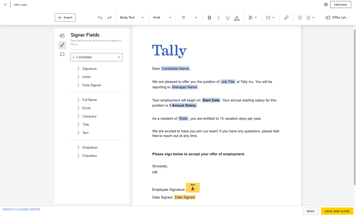This screenshot has height=216, width=356.
Task: Apply bulleted list formatting
Action: click(300, 18)
